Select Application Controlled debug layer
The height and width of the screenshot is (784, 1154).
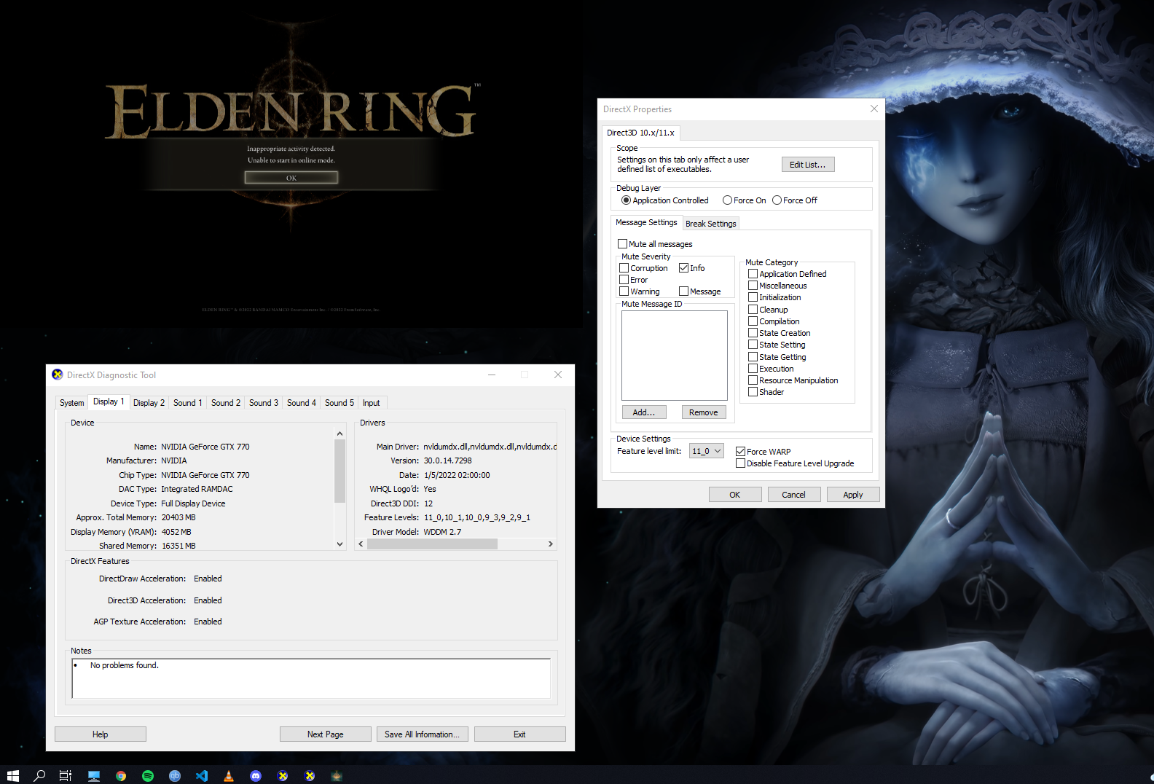coord(626,200)
